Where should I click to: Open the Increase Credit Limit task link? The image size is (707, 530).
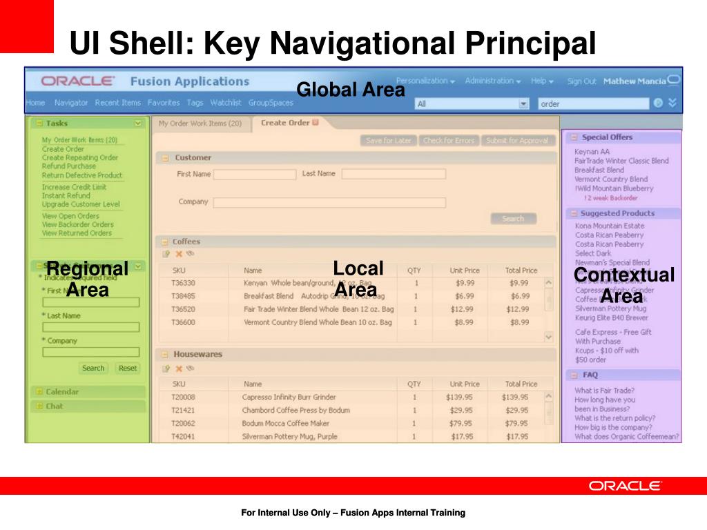pos(74,187)
